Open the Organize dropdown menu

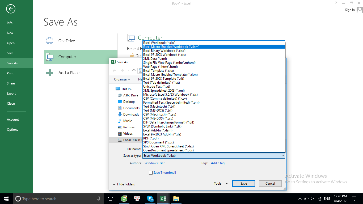click(122, 79)
